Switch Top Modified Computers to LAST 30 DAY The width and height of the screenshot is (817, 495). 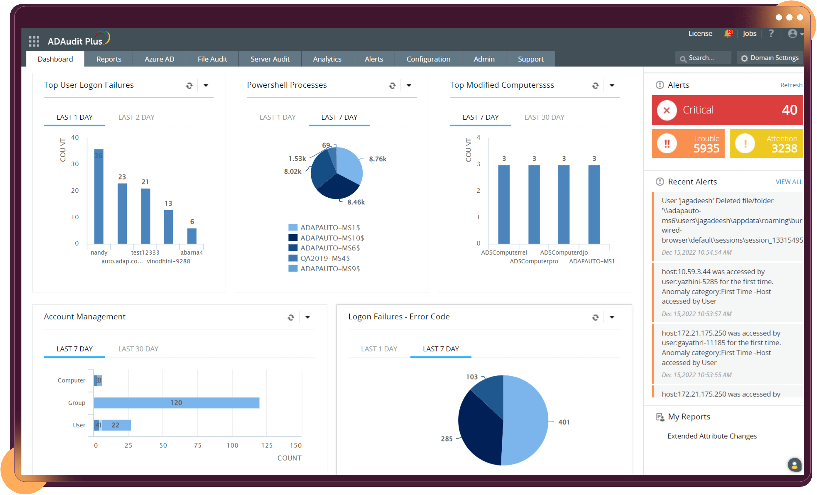(x=544, y=117)
